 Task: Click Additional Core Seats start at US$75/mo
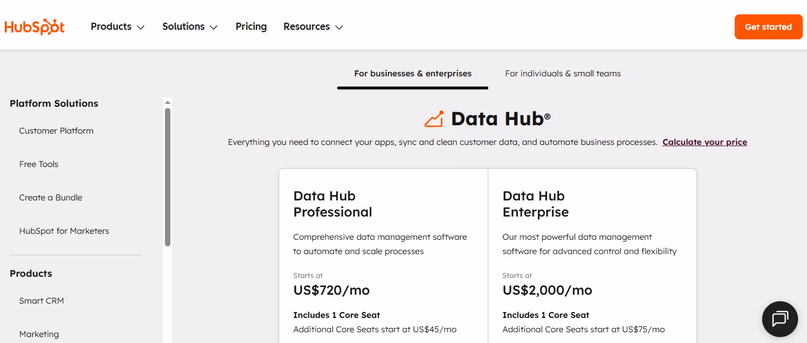tap(583, 329)
